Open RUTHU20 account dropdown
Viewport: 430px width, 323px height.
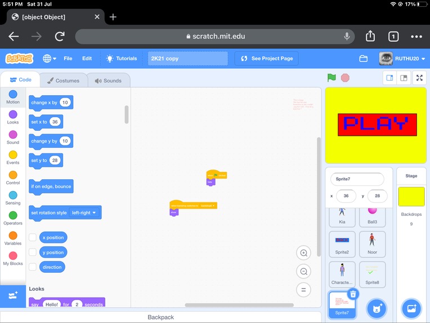(x=402, y=59)
